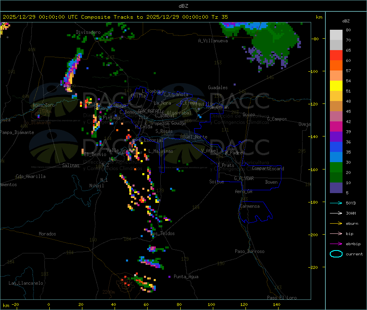Click the Soitue map label
Screen dimensions: 367x310
(x=217, y=182)
